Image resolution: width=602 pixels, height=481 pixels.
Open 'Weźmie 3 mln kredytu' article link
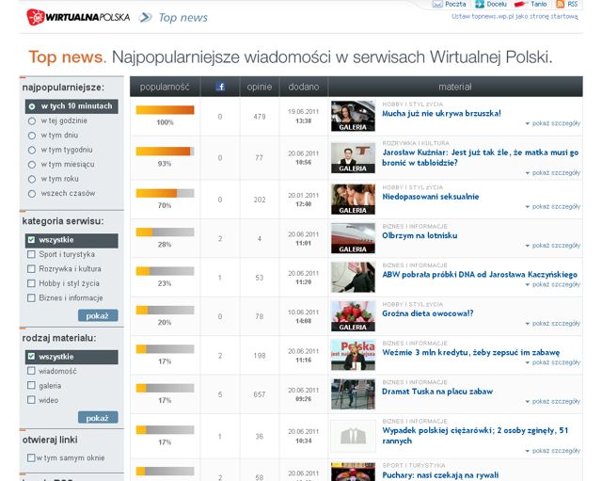[470, 352]
